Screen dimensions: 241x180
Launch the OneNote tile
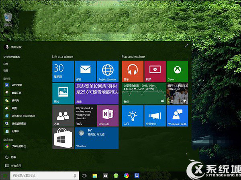point(108,116)
